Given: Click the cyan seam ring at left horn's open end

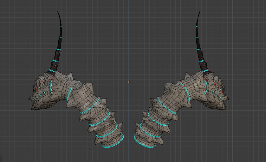Looking at the screenshot, I should (113, 141).
